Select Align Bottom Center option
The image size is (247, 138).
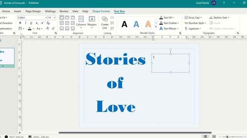[67, 28]
